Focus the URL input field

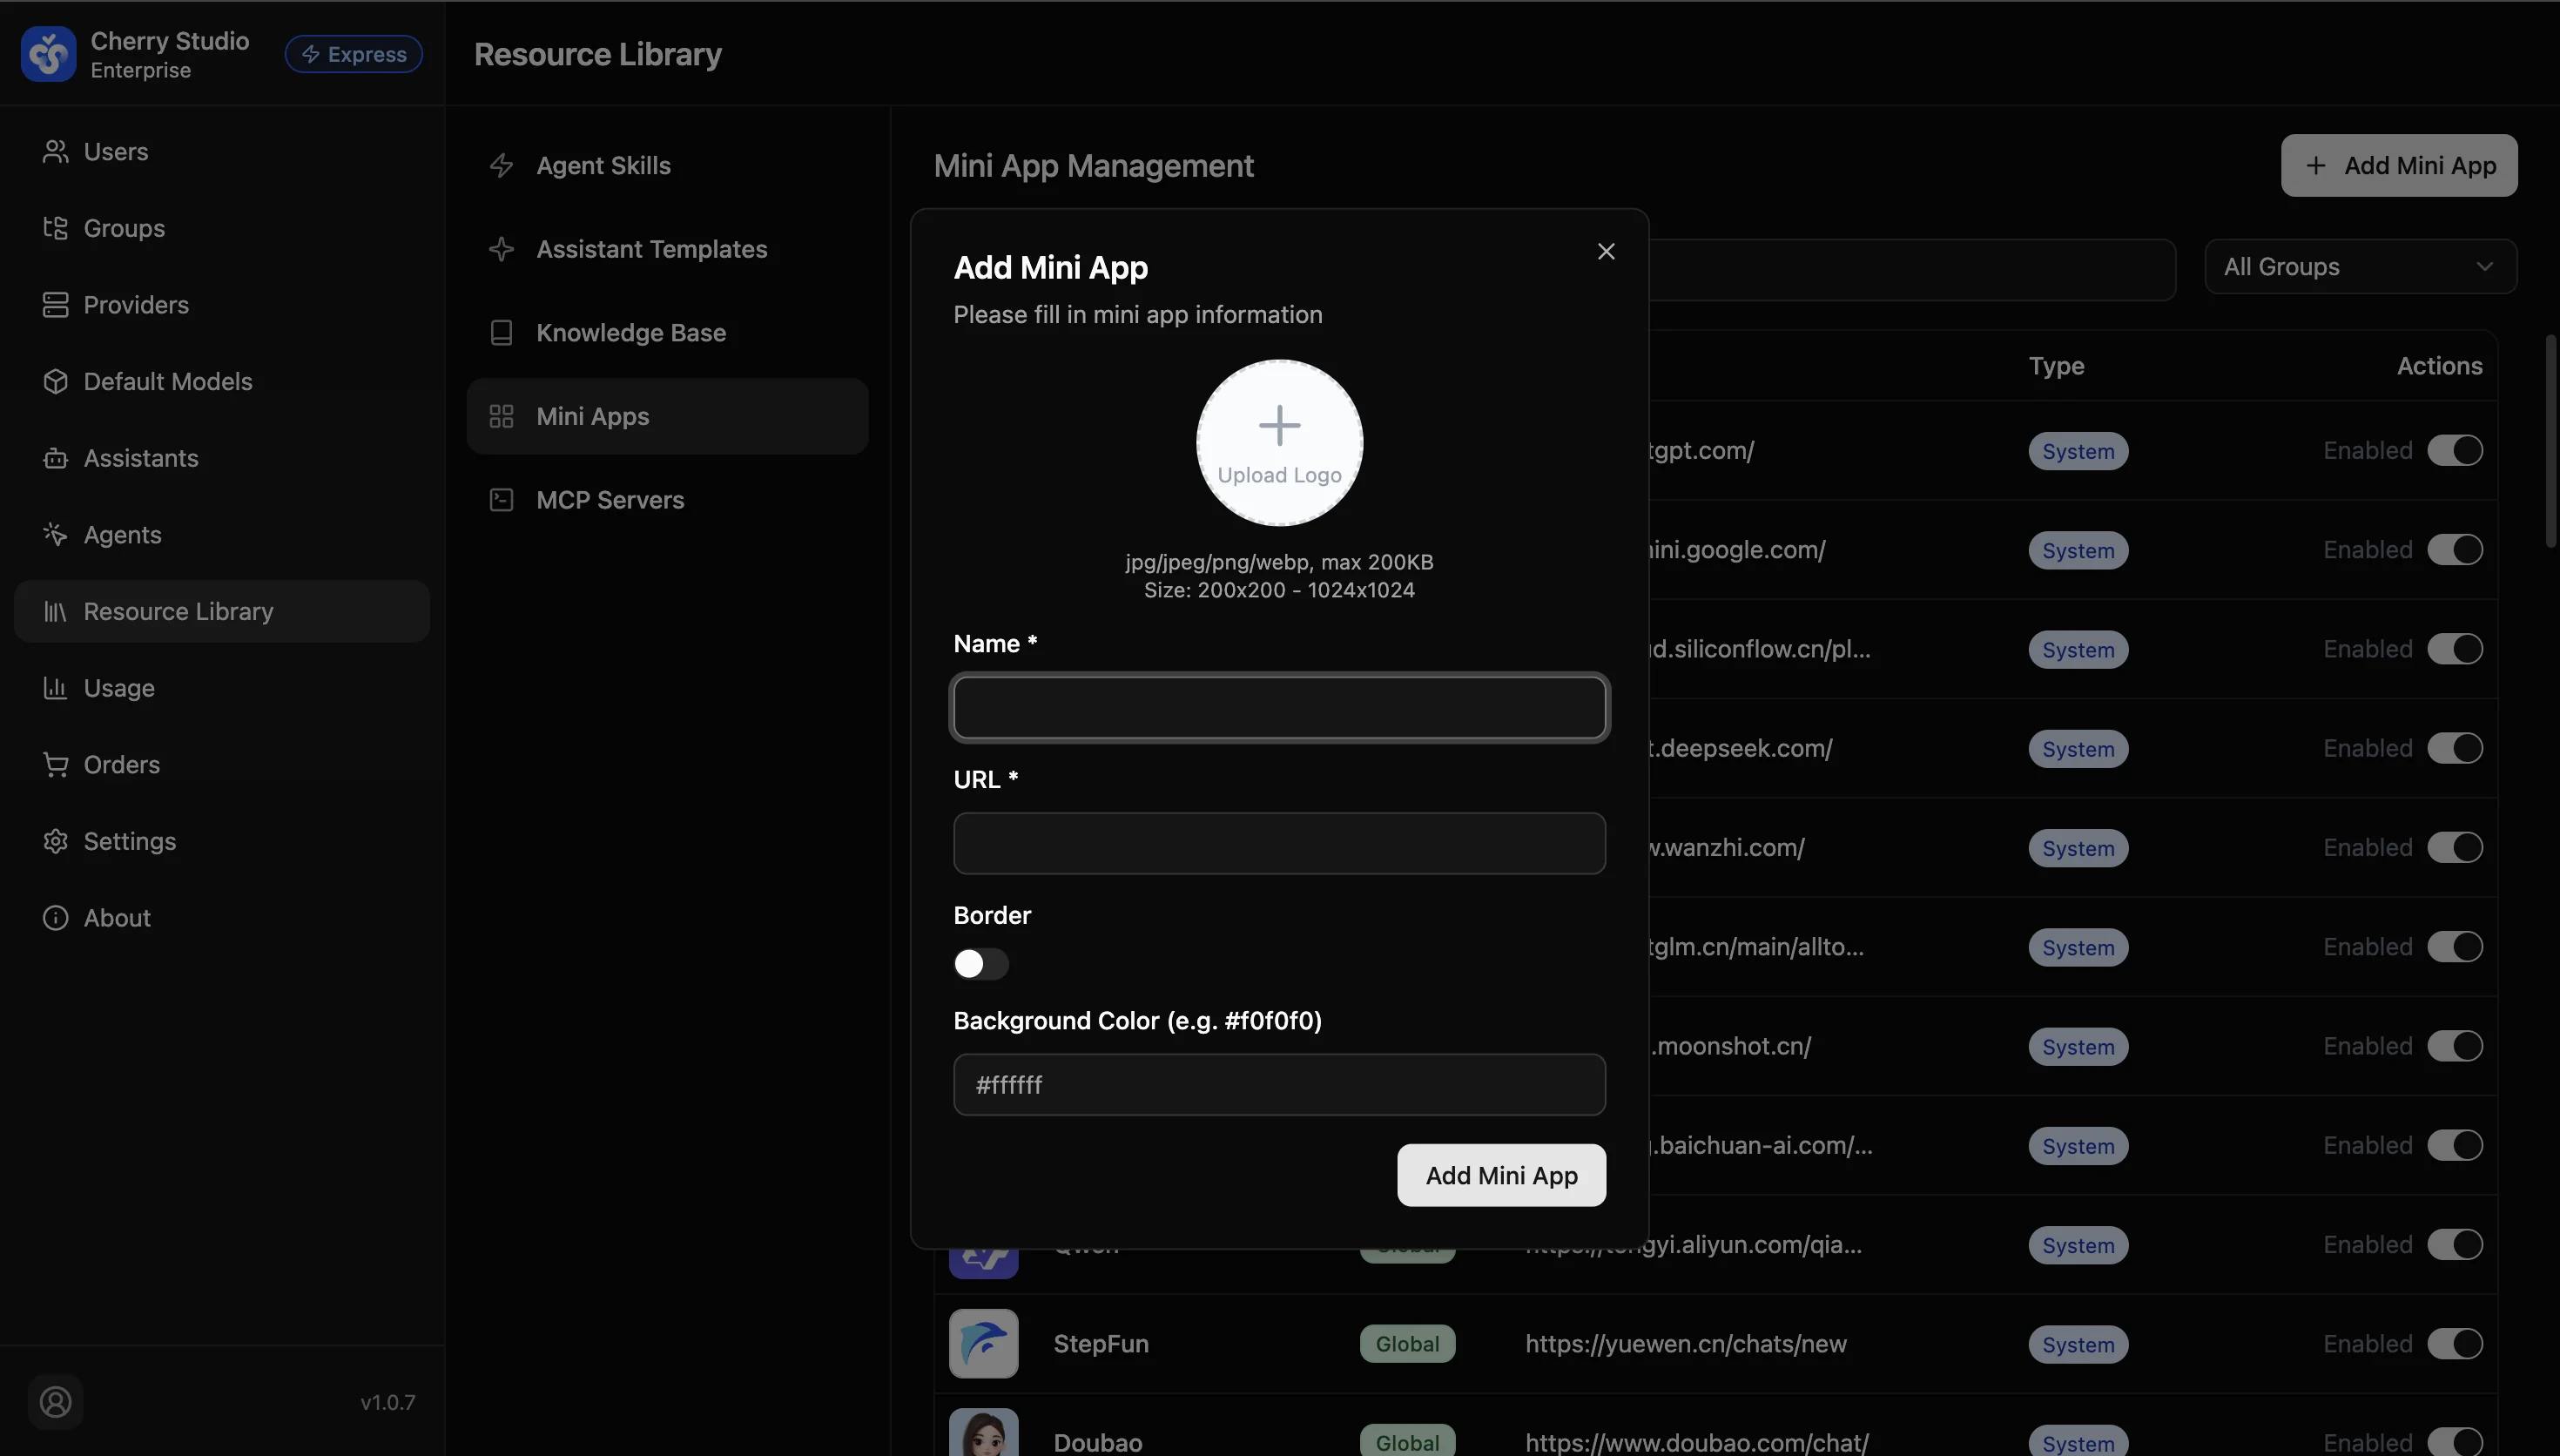click(1279, 843)
